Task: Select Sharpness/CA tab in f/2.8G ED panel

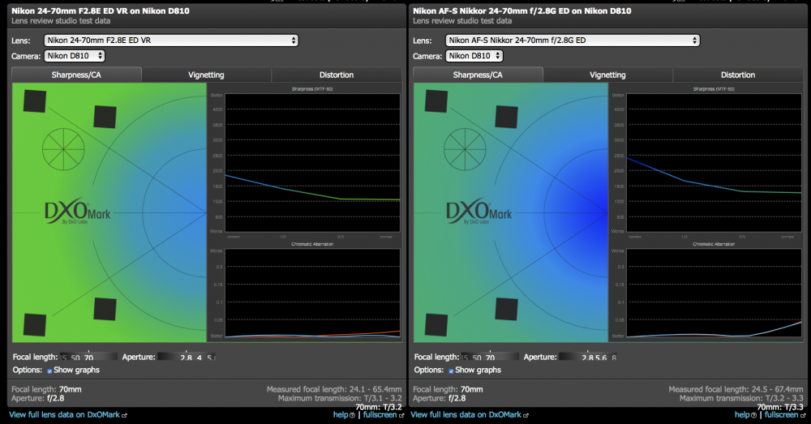Action: coord(478,75)
